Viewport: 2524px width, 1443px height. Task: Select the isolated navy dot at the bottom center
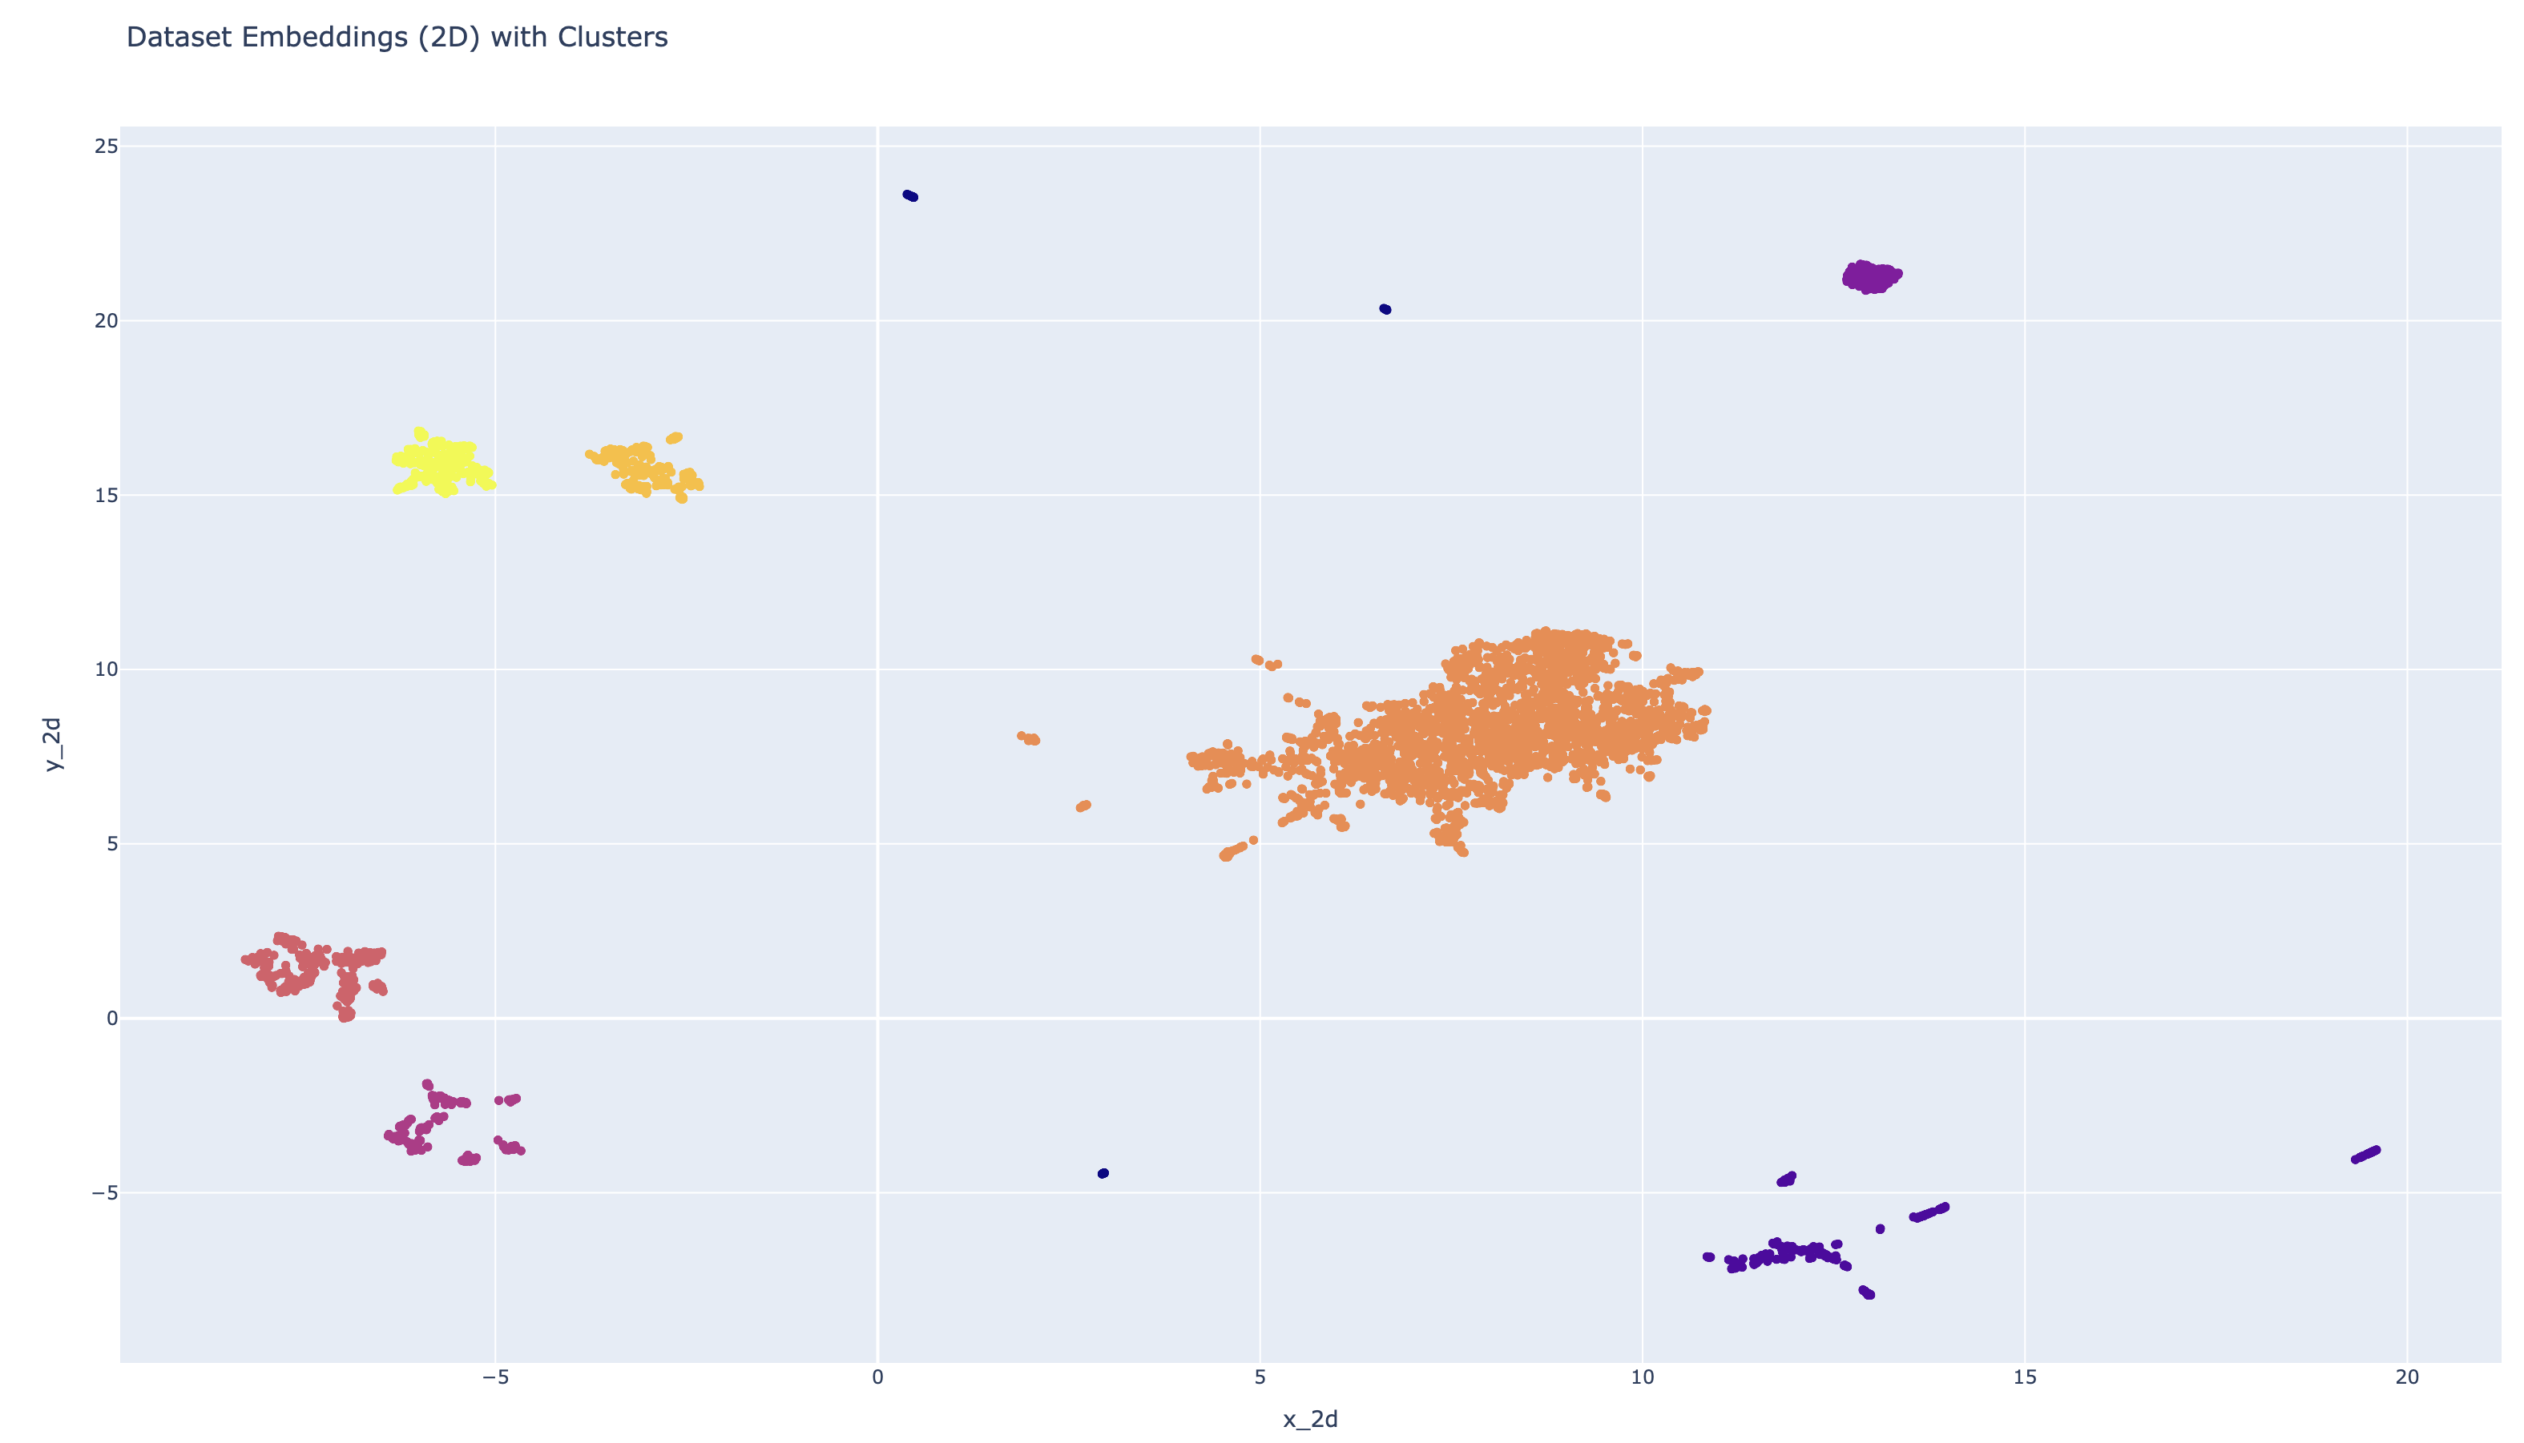pyautogui.click(x=1103, y=1173)
